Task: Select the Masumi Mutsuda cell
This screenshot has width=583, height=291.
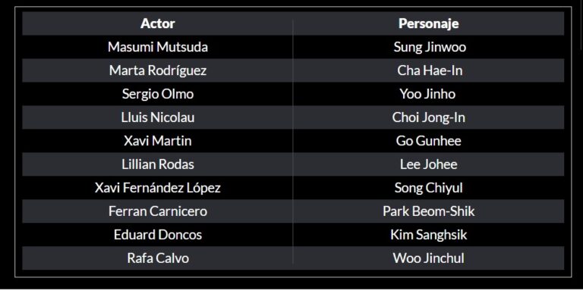Action: tap(158, 47)
